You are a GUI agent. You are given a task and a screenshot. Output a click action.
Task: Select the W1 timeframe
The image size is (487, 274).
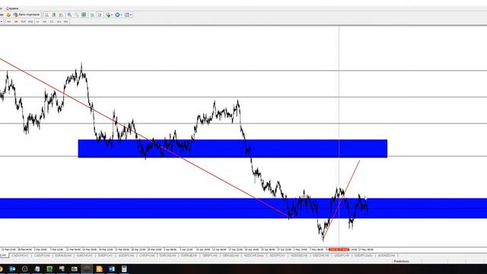(x=59, y=22)
